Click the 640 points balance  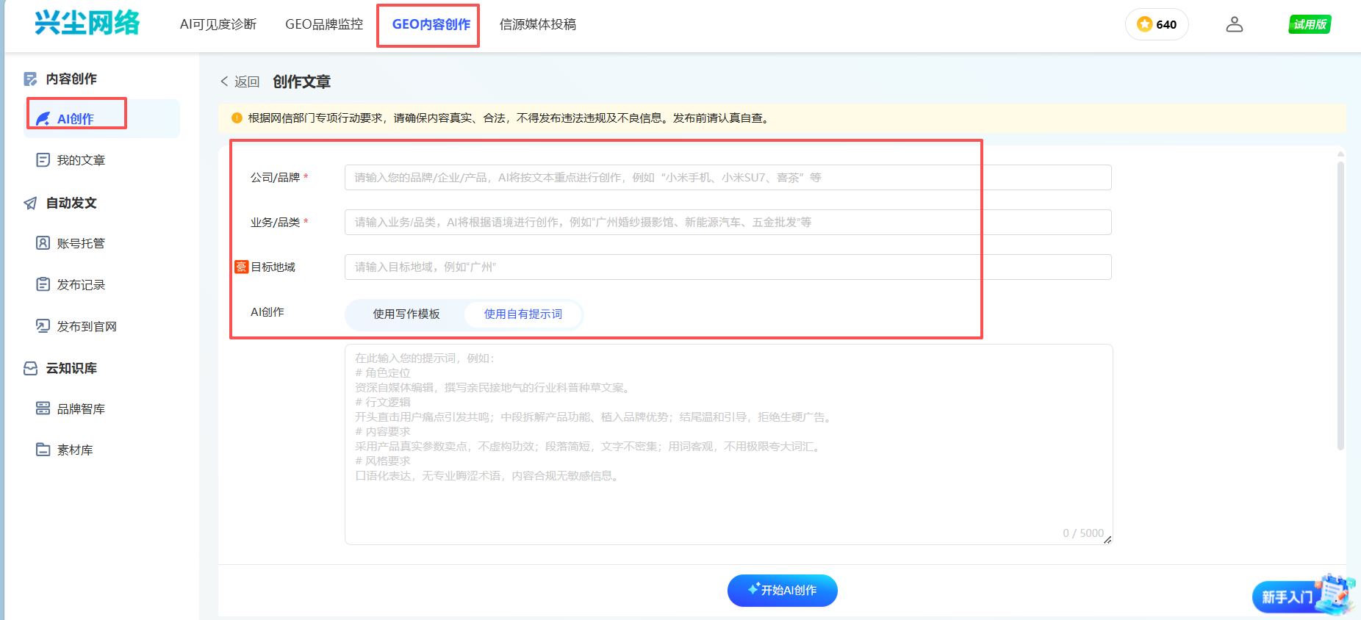[x=1166, y=24]
